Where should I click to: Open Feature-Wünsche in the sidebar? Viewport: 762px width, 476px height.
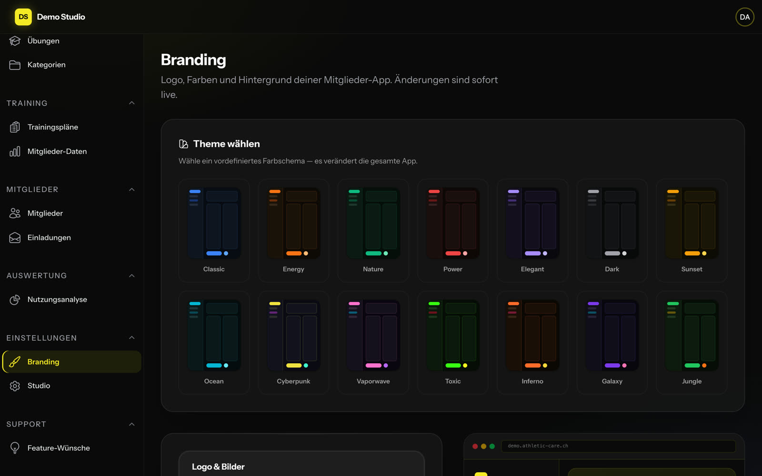coord(71,448)
